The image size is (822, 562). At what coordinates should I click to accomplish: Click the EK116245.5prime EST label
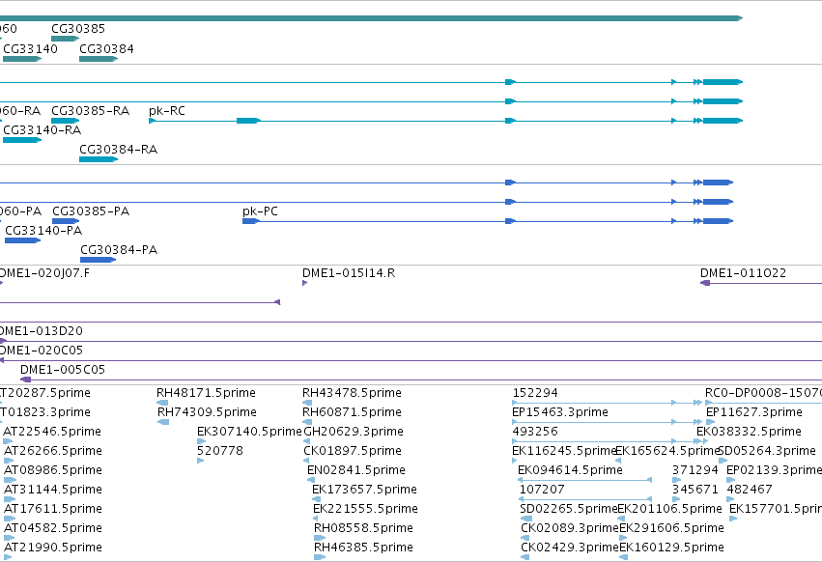pos(563,451)
